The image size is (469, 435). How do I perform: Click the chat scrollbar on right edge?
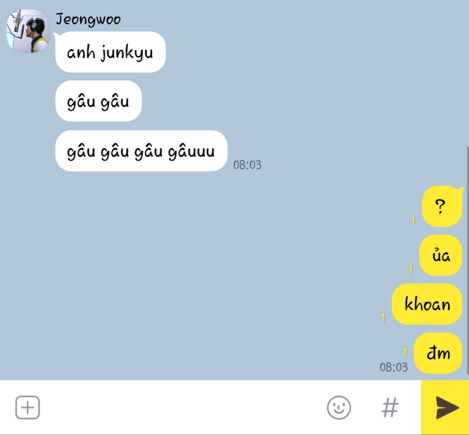coord(468,260)
